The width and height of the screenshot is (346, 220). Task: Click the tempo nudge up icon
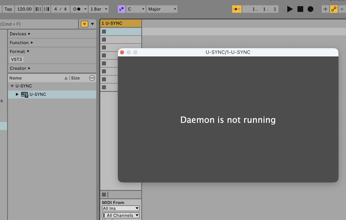pyautogui.click(x=47, y=9)
